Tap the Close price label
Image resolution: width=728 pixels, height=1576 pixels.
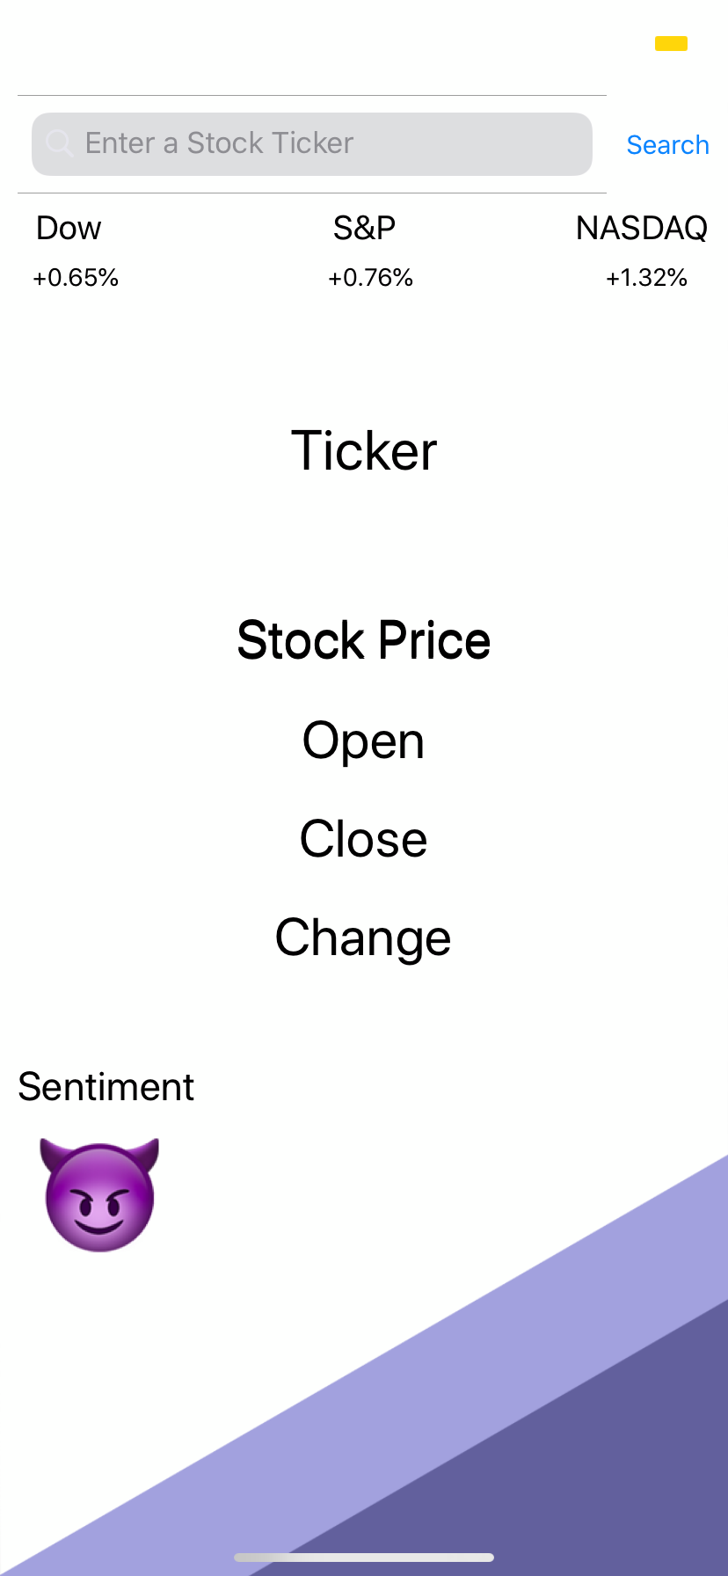click(364, 839)
